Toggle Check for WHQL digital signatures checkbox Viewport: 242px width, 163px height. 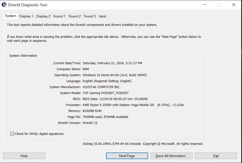pyautogui.click(x=12, y=134)
